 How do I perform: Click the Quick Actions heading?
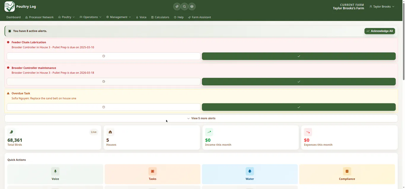[x=17, y=160]
